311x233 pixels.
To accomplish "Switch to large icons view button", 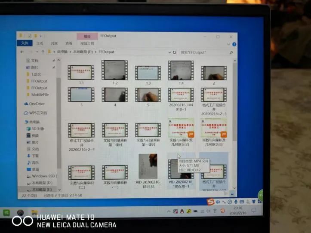I will pos(232,194).
